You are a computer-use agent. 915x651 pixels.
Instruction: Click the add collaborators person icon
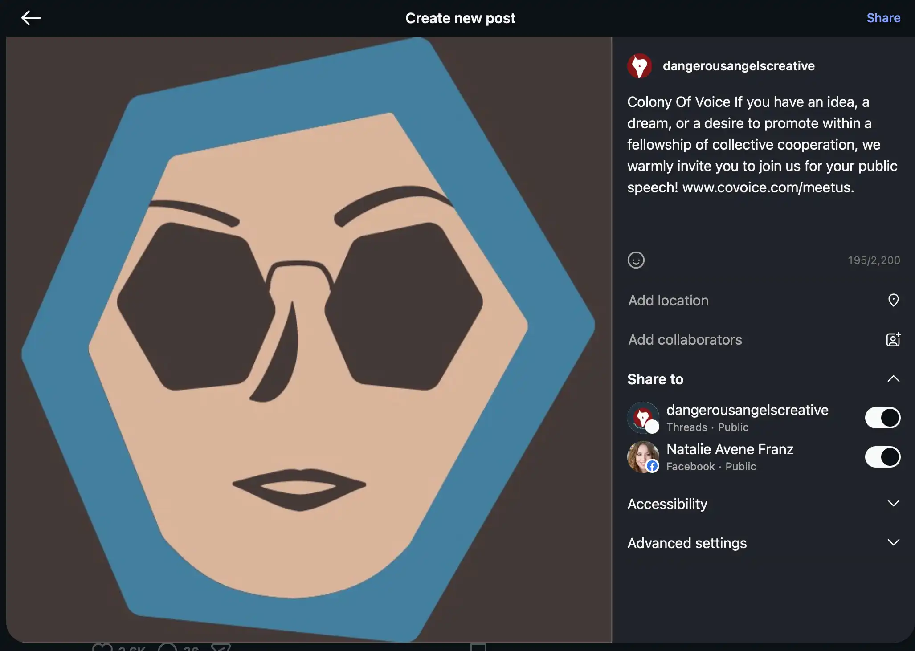893,339
